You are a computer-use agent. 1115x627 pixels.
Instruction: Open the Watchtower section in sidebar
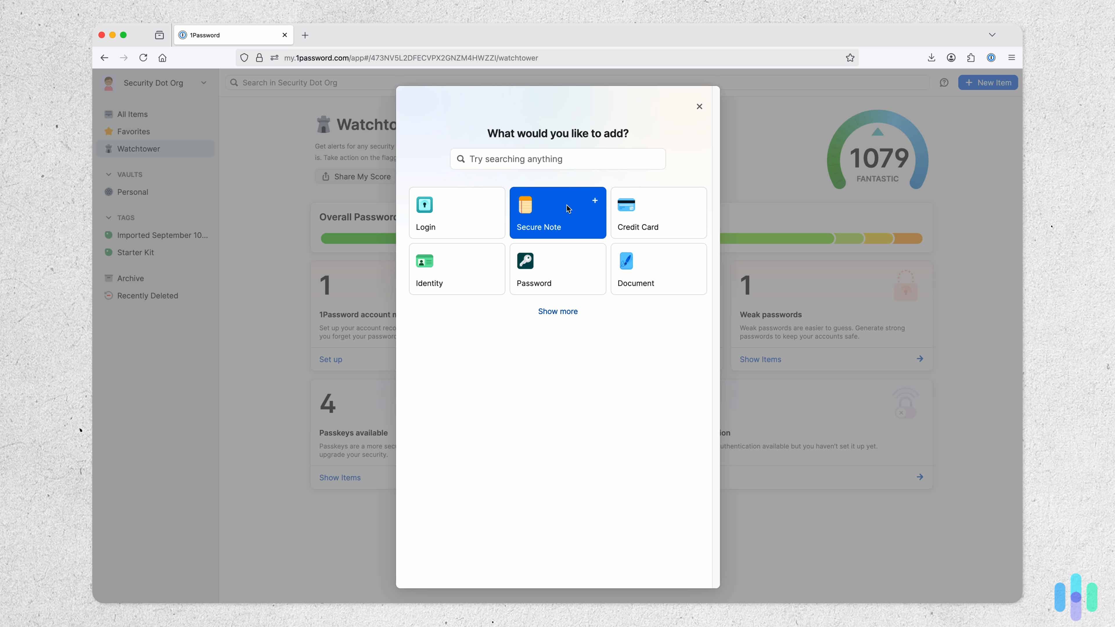(x=138, y=148)
